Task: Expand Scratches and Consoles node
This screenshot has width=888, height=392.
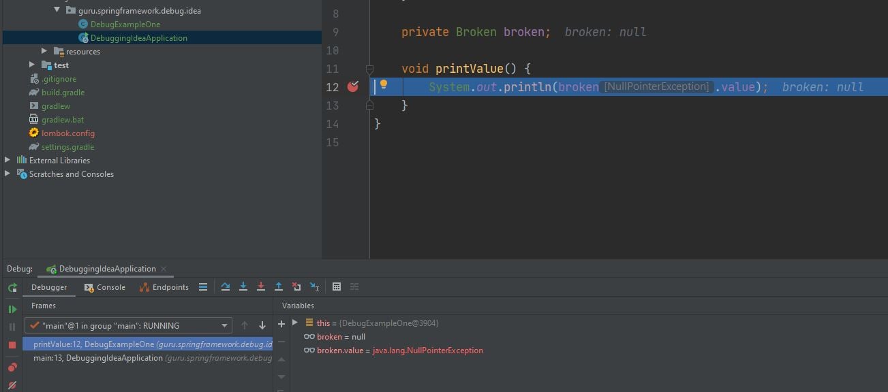Action: click(7, 174)
